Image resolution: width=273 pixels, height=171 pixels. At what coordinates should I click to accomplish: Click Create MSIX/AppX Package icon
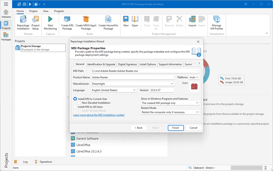click(86, 20)
